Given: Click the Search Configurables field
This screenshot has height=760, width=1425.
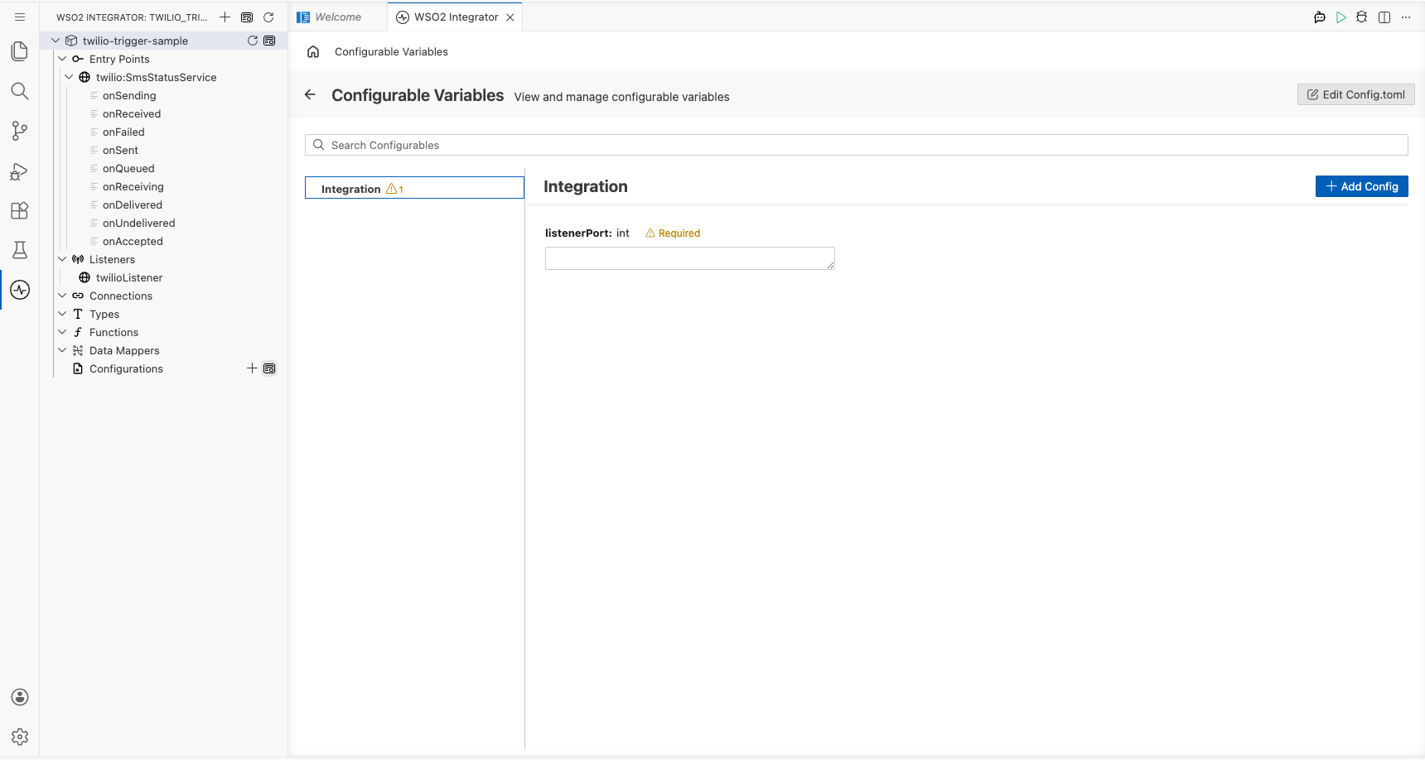Looking at the screenshot, I should click(857, 145).
